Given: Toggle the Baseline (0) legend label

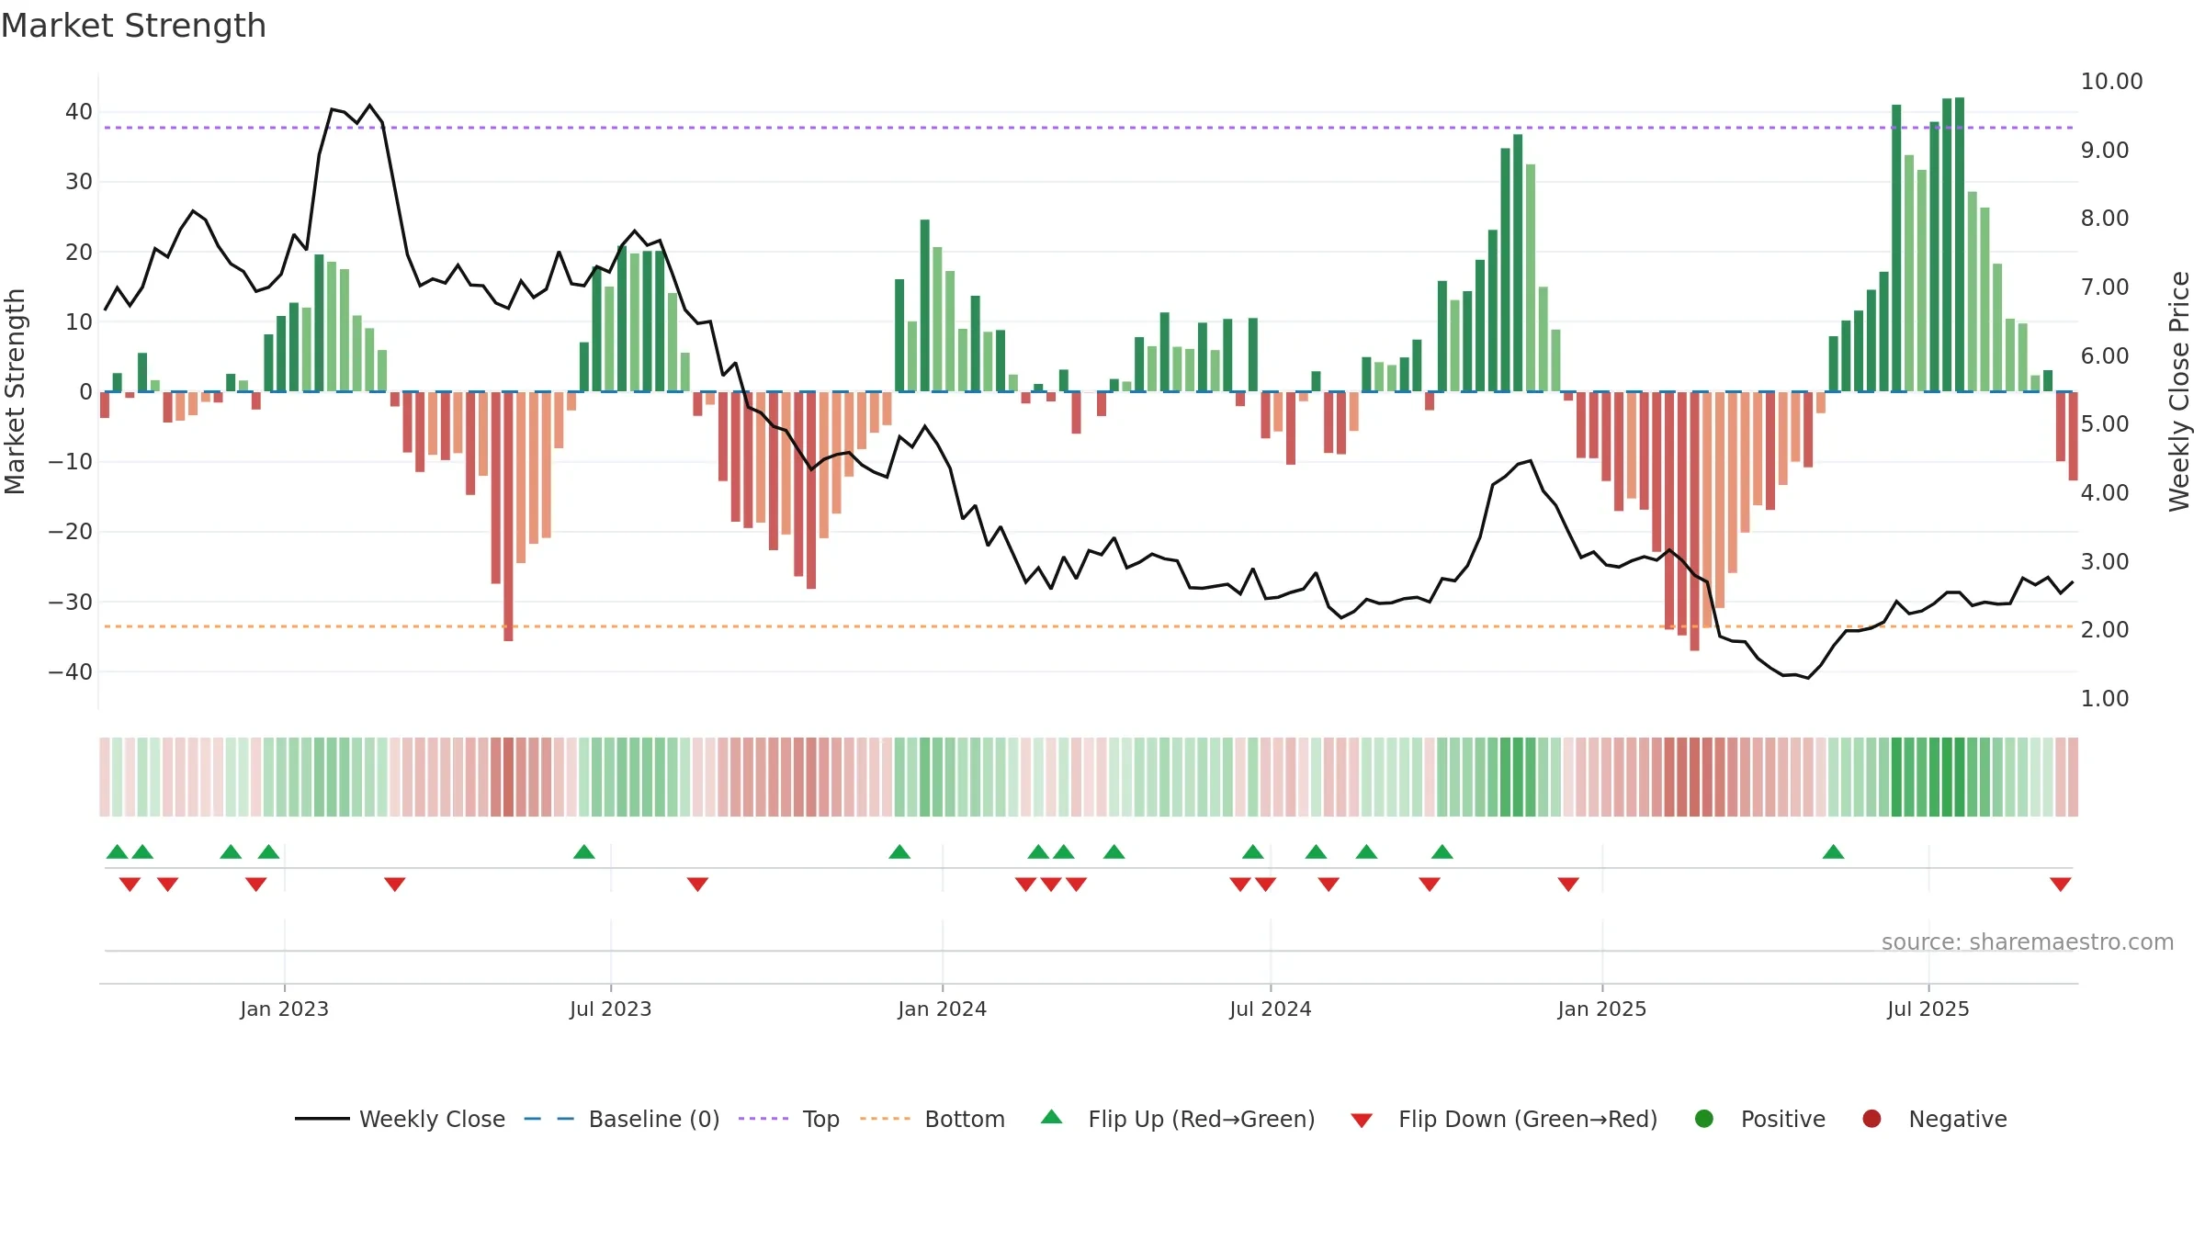Looking at the screenshot, I should click(654, 1119).
